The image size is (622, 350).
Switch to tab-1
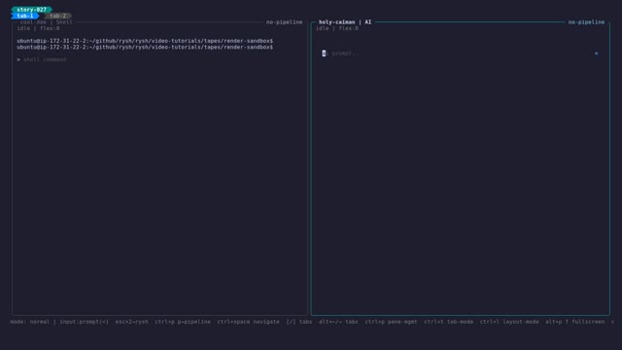tap(24, 16)
